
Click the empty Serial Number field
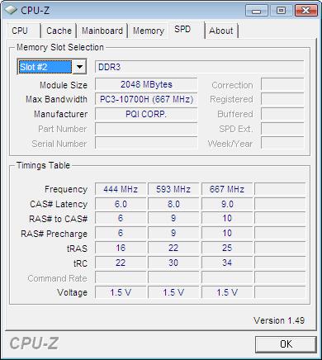[146, 144]
